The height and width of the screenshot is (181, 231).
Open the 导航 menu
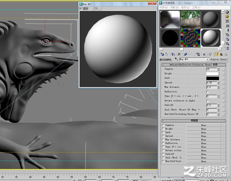click(x=174, y=7)
